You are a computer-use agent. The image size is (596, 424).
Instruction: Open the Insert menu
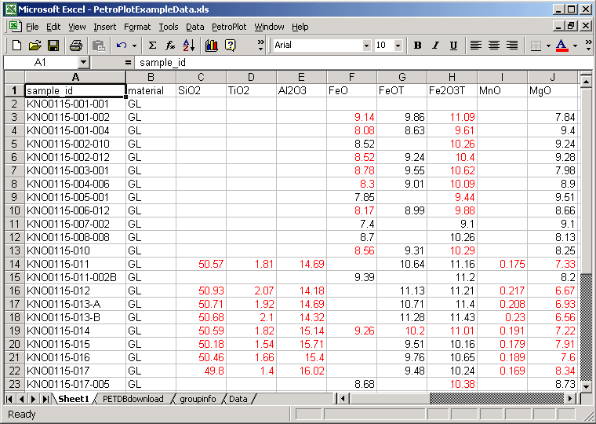tap(104, 27)
